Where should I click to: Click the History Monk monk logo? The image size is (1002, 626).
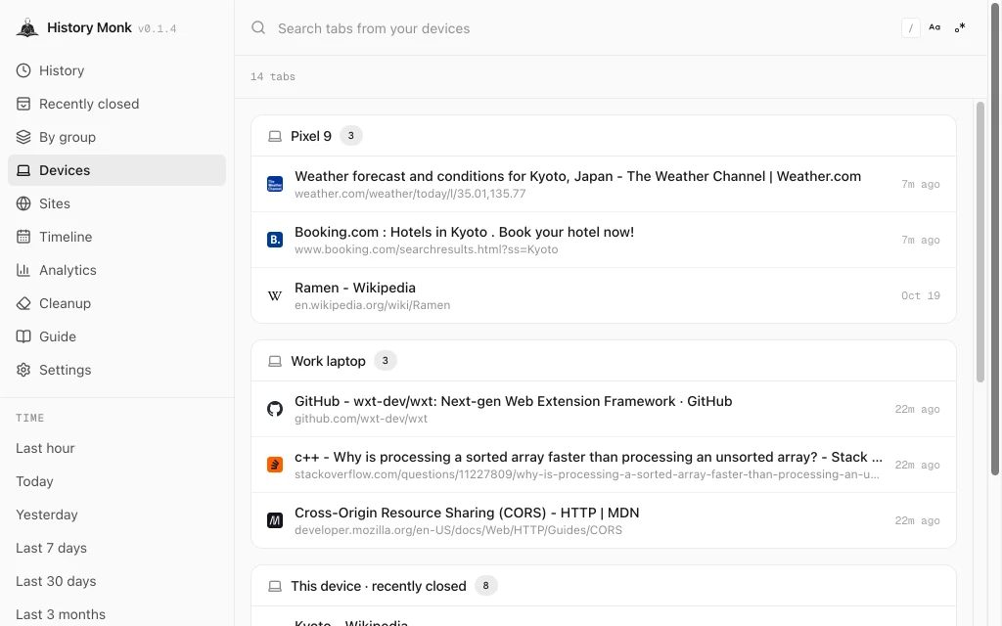(27, 27)
